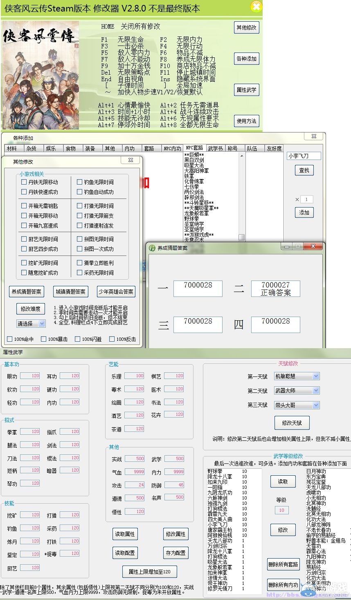Click the 养成猜题答案 button
351x600 pixels.
coord(27,292)
